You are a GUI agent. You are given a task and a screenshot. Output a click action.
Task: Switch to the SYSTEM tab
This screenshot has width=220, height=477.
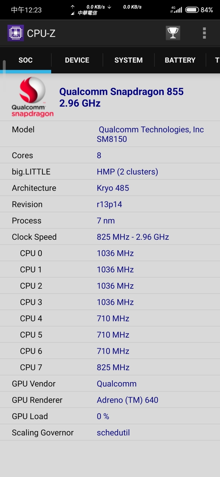pos(129,60)
